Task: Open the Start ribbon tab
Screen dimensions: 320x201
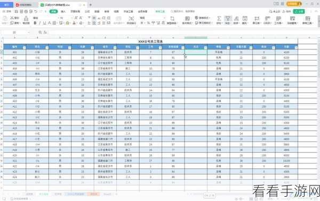Action: click(x=53, y=11)
